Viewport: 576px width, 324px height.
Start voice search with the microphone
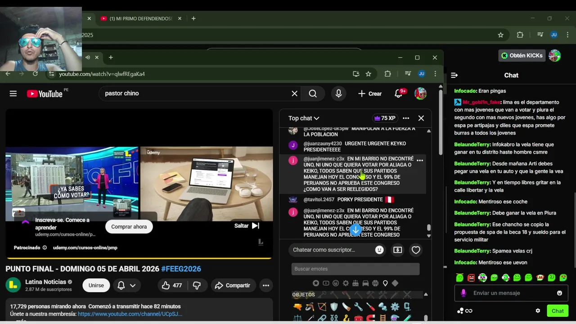coord(338,94)
